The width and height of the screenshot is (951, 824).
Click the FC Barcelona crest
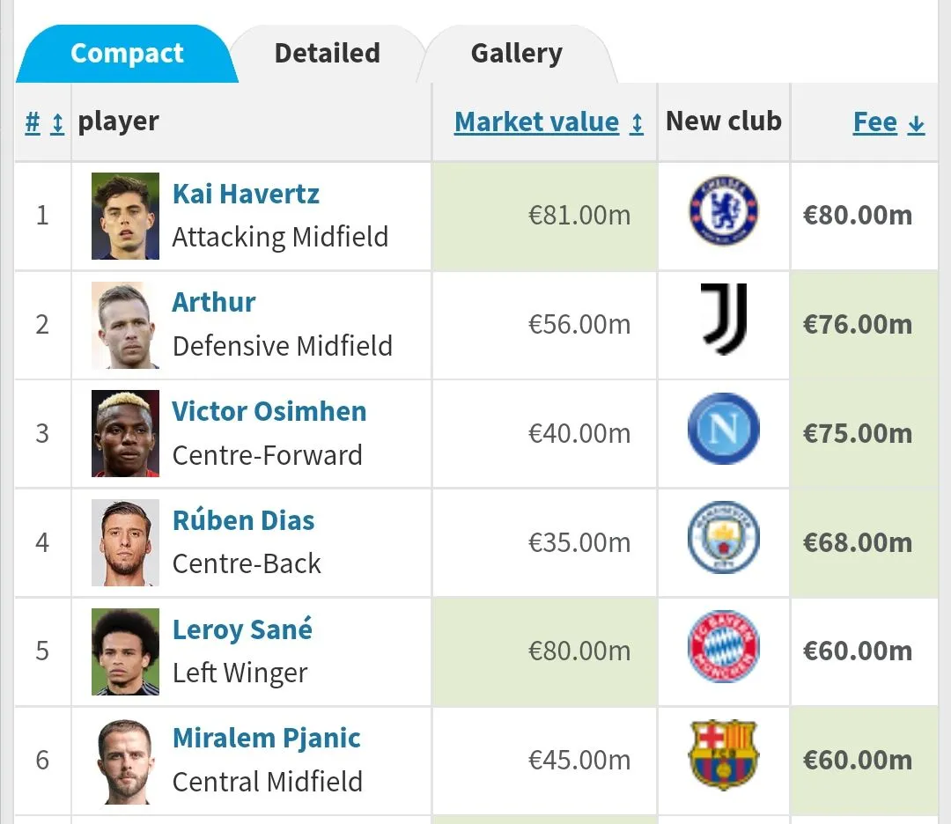(x=723, y=756)
